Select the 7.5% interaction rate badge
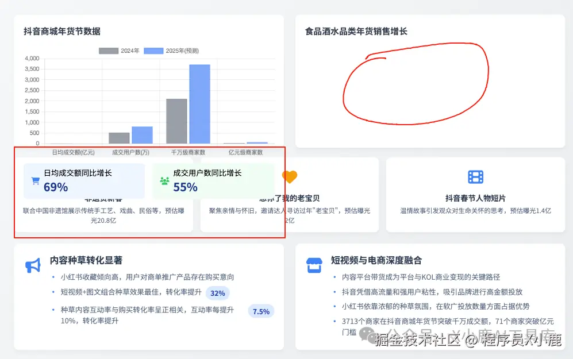Image resolution: width=573 pixels, height=359 pixels. 260,311
